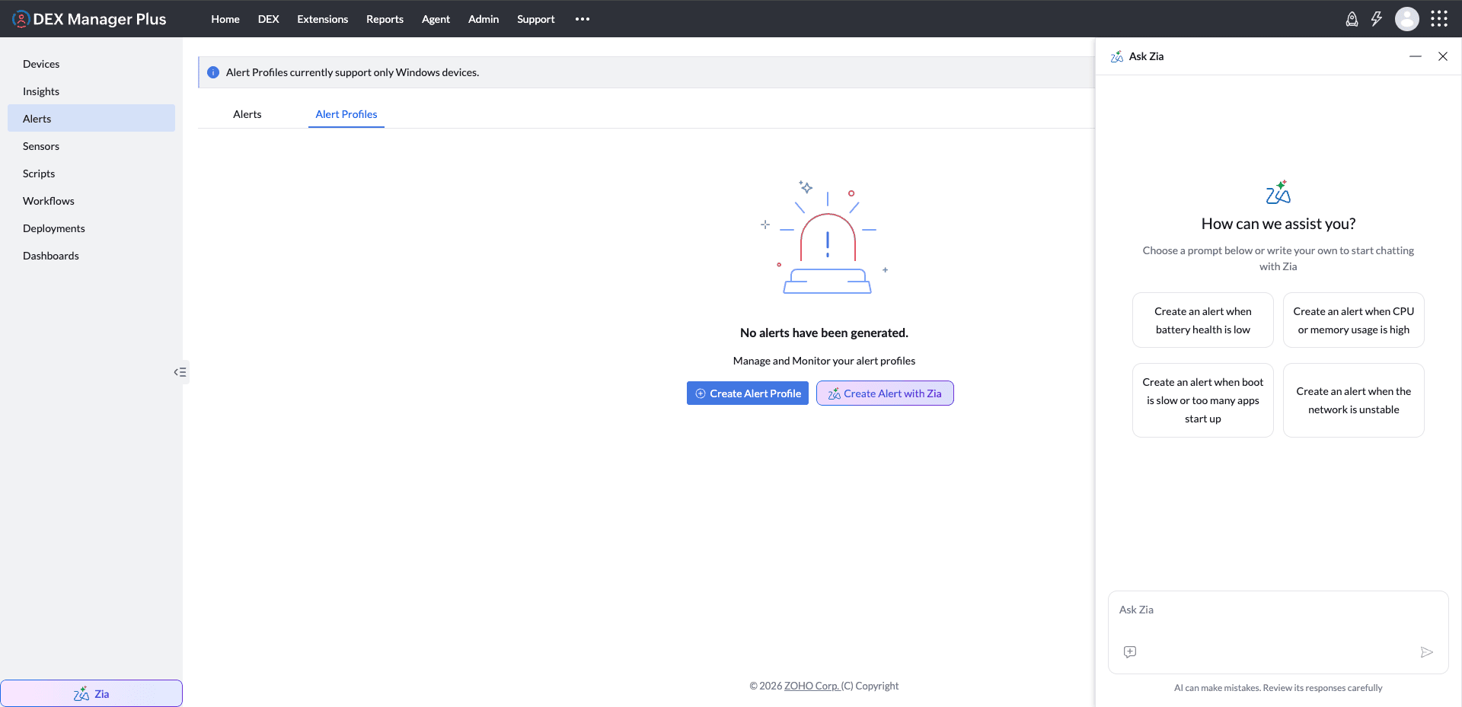The width and height of the screenshot is (1462, 707).
Task: Open the Reports menu
Action: pos(385,19)
